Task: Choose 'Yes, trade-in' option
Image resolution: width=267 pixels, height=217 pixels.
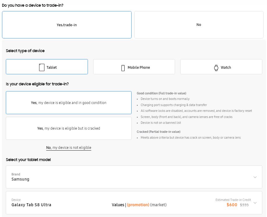Action: point(67,25)
